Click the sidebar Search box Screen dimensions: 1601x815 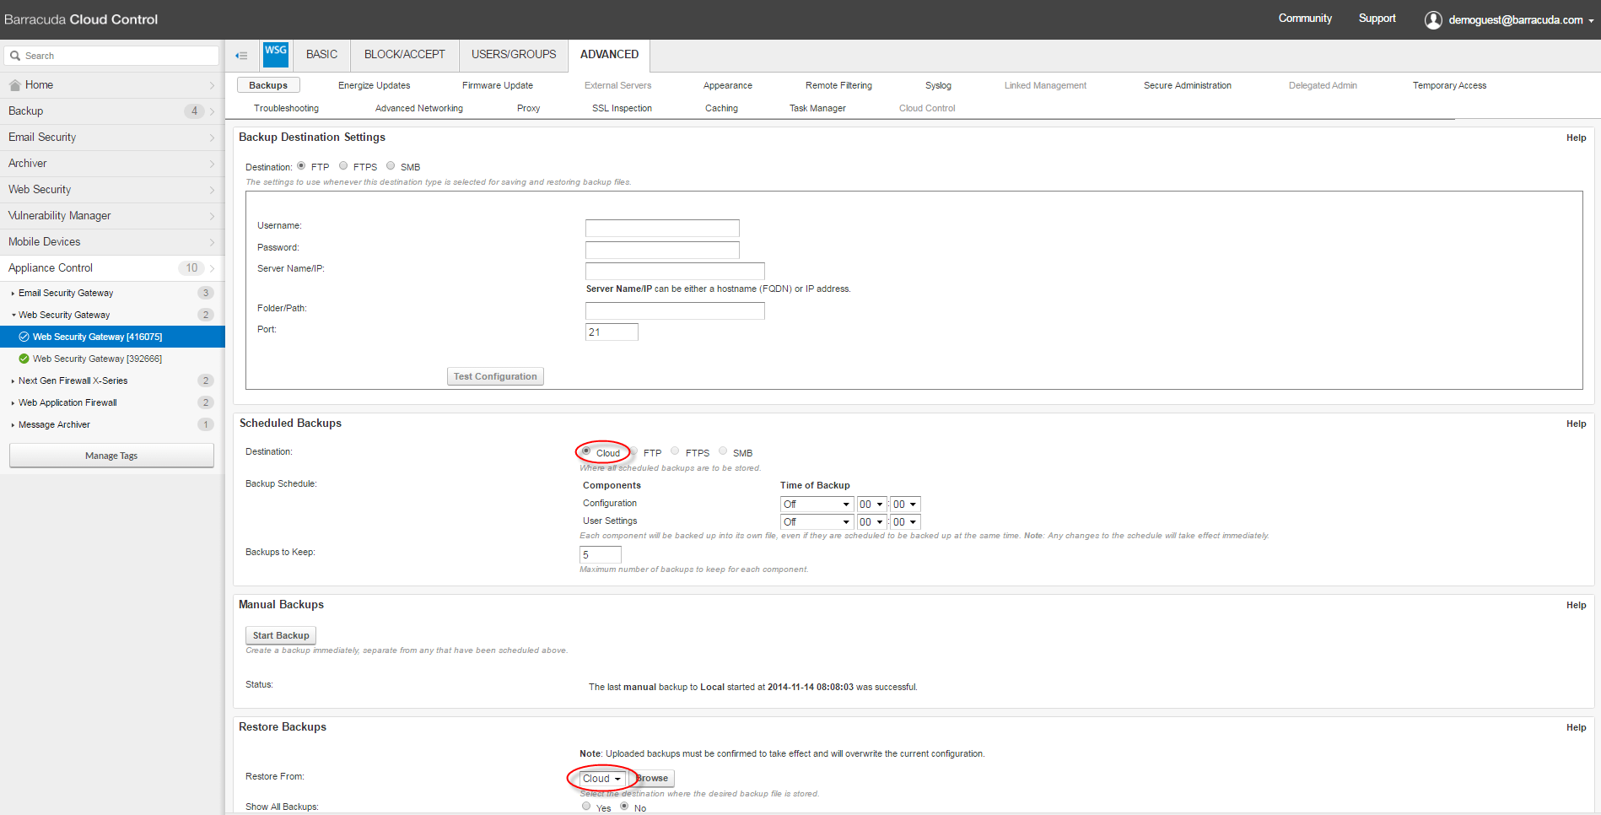[x=111, y=56]
